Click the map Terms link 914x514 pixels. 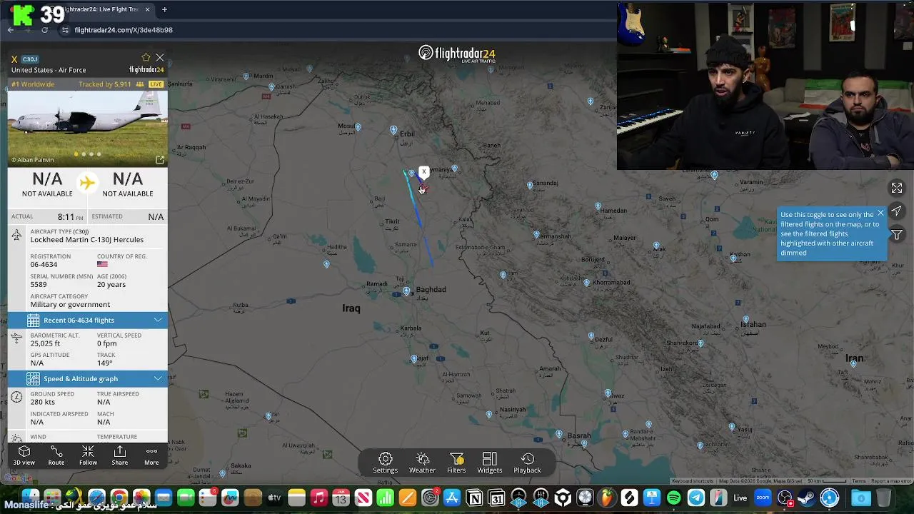coord(859,481)
